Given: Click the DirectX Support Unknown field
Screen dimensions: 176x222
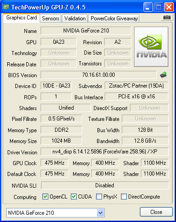Looking at the screenshot, I should (x=149, y=108).
